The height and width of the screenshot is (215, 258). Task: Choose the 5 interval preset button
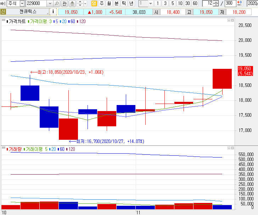coord(173,3)
